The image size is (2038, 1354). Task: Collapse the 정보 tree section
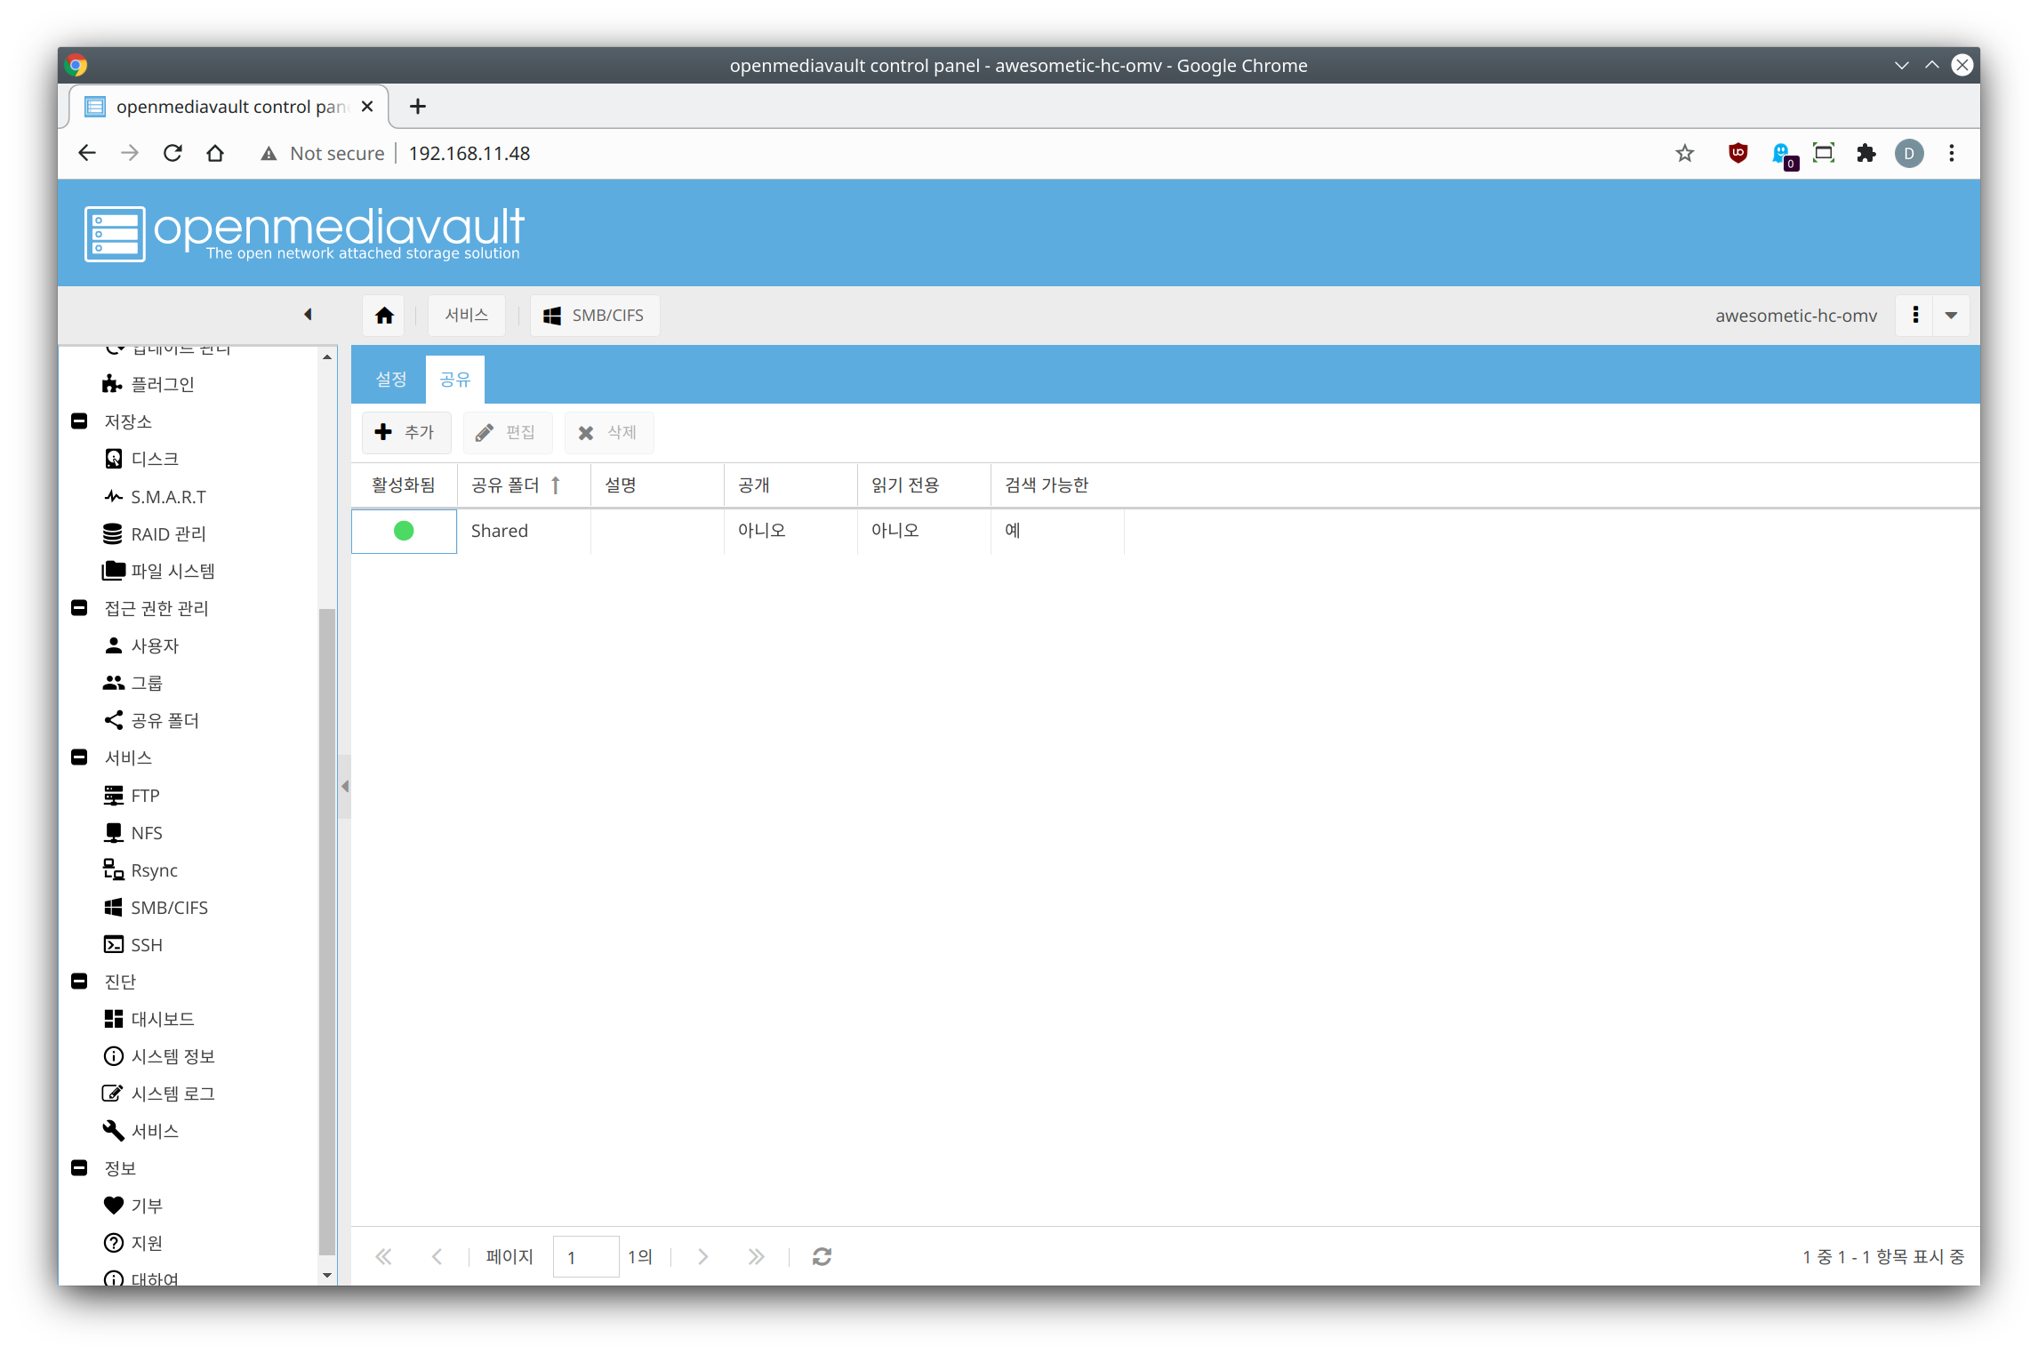click(x=79, y=1167)
